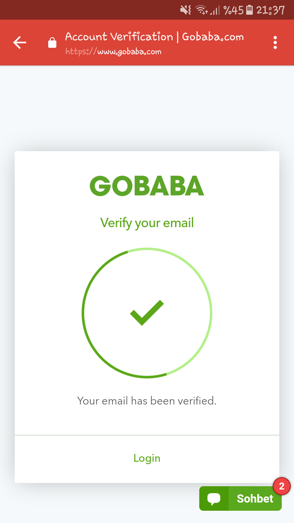Tap the Account Verification page title

pos(154,37)
